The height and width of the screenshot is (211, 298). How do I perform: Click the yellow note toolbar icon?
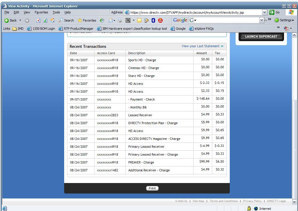coord(139,20)
